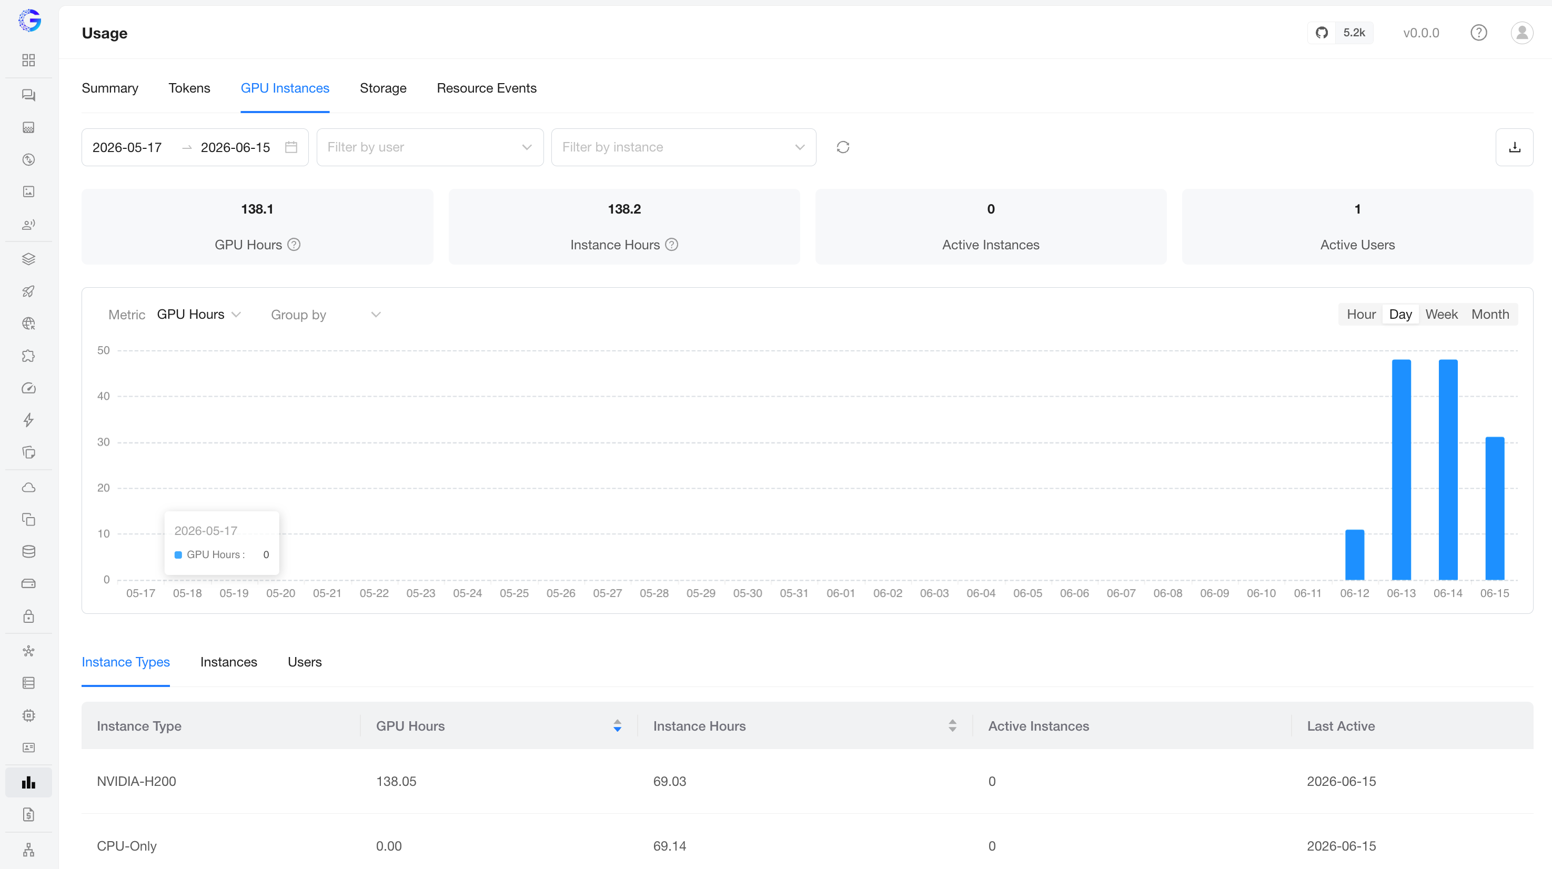
Task: Click the 06-13 chart bar
Action: tap(1402, 470)
